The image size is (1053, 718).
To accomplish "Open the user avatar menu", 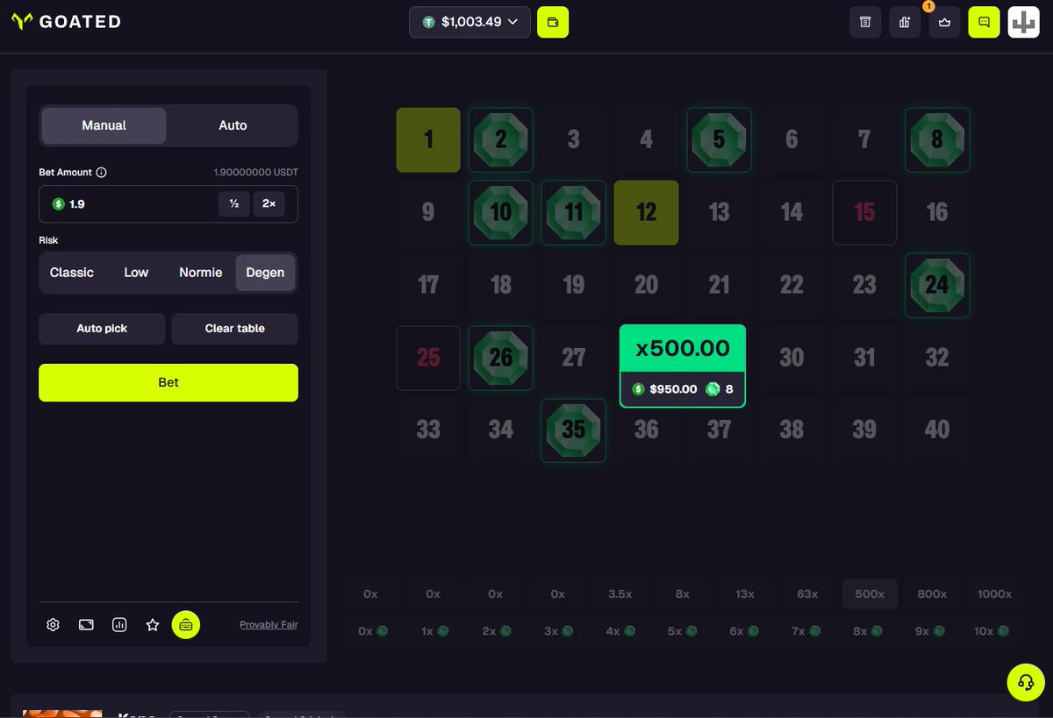I will click(1023, 22).
